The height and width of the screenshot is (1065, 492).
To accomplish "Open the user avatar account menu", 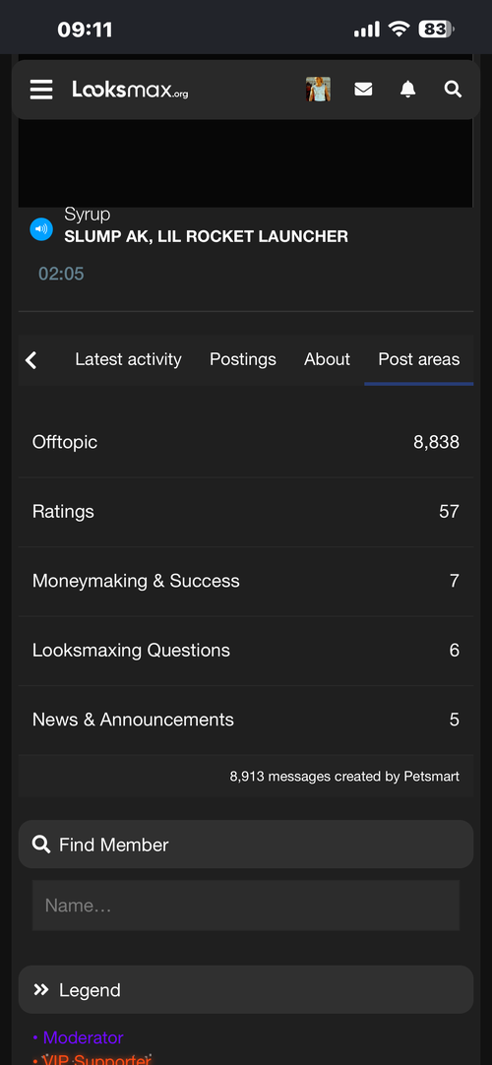I will tap(318, 89).
